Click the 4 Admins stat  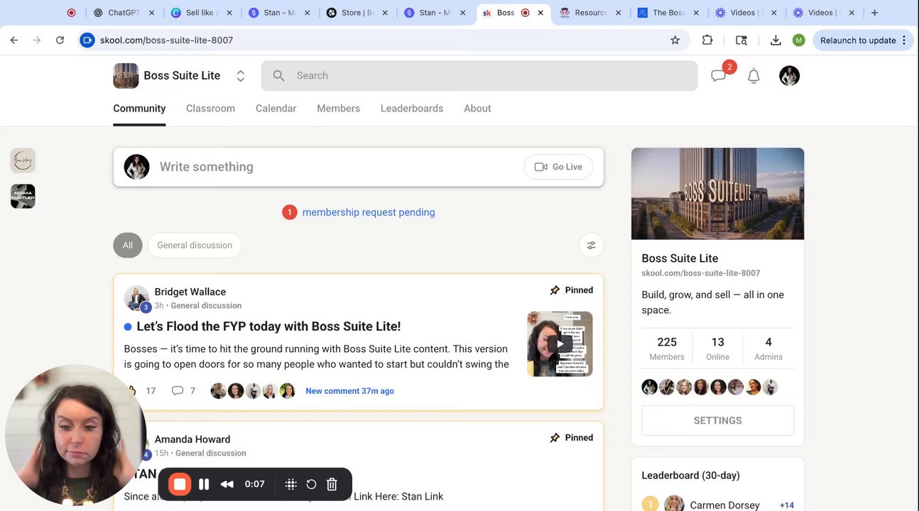pyautogui.click(x=768, y=348)
